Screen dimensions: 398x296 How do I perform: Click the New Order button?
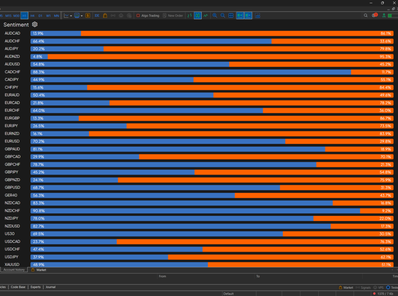[x=173, y=16]
